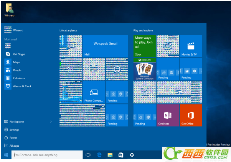Click the Windows Start button

point(6,155)
